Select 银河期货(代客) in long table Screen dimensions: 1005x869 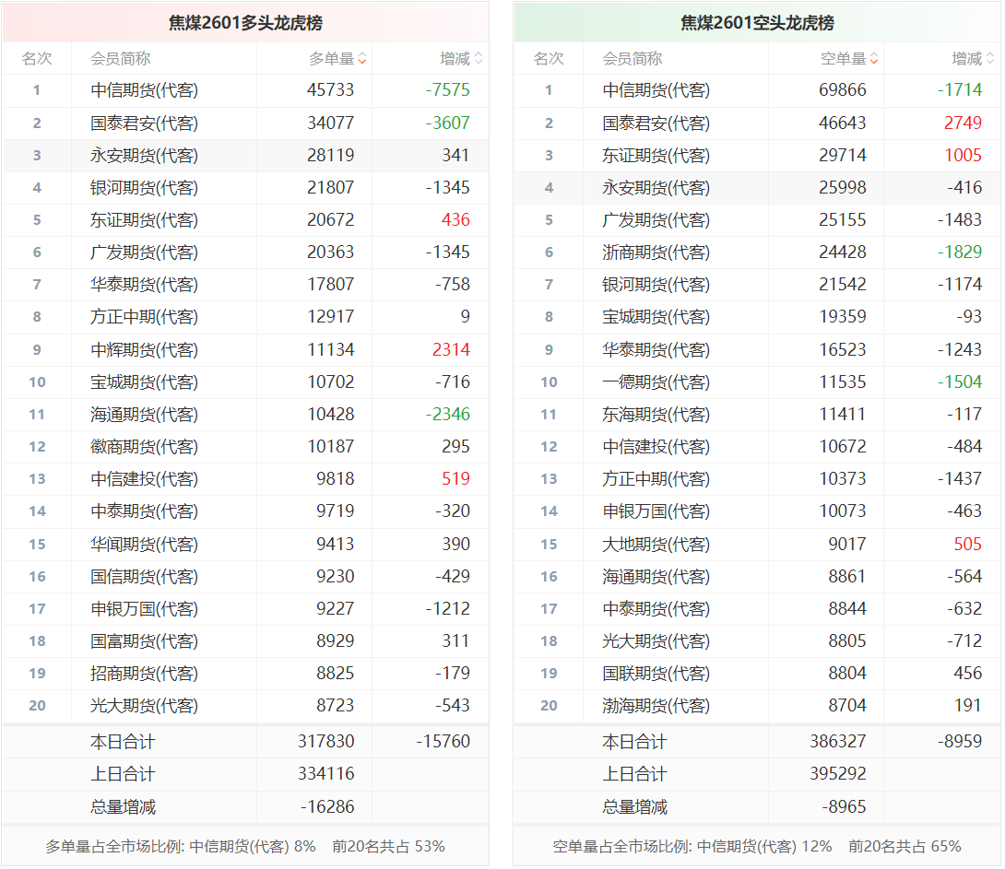(144, 188)
